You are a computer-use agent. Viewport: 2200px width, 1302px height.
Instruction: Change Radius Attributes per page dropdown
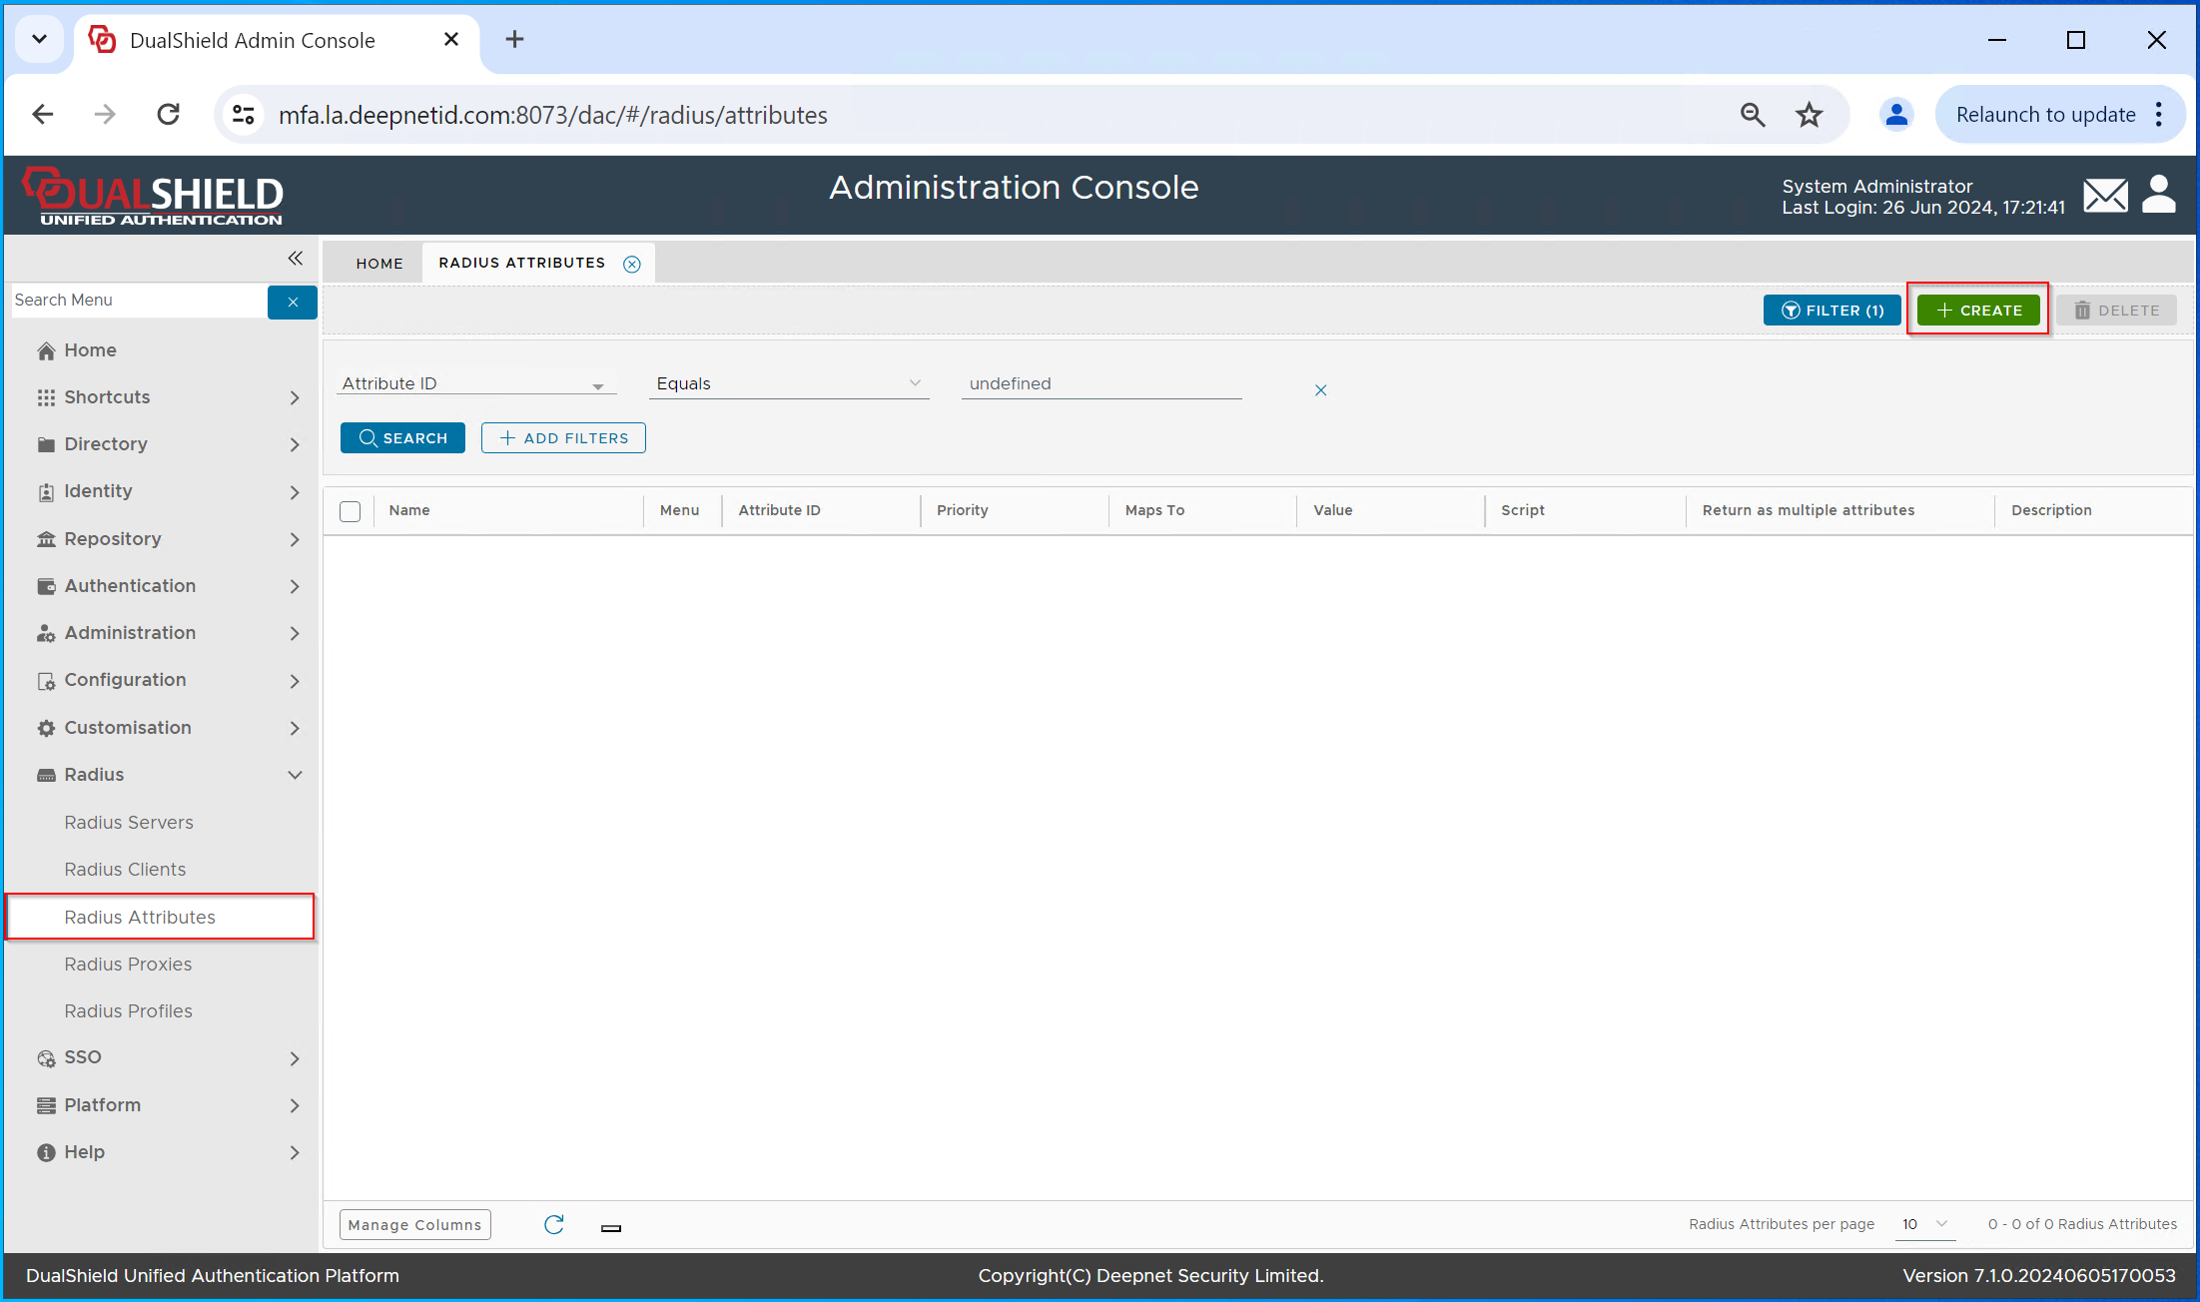[1924, 1224]
